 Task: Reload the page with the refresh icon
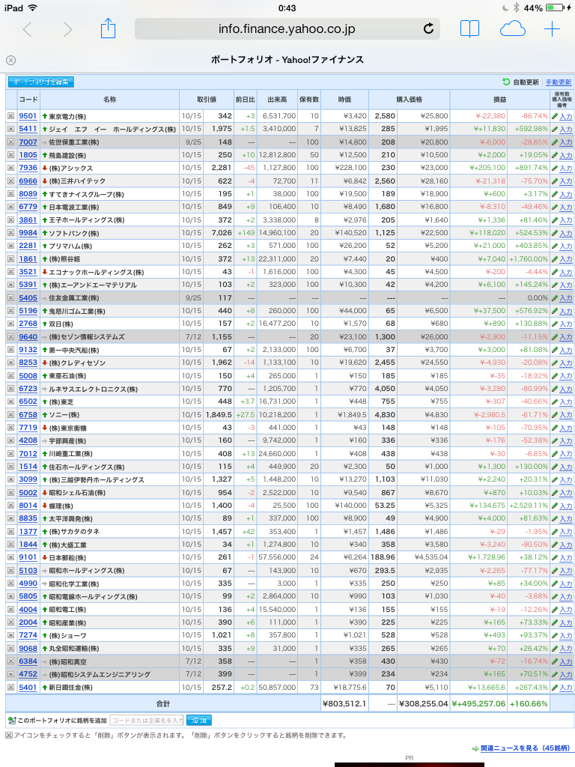[x=428, y=29]
